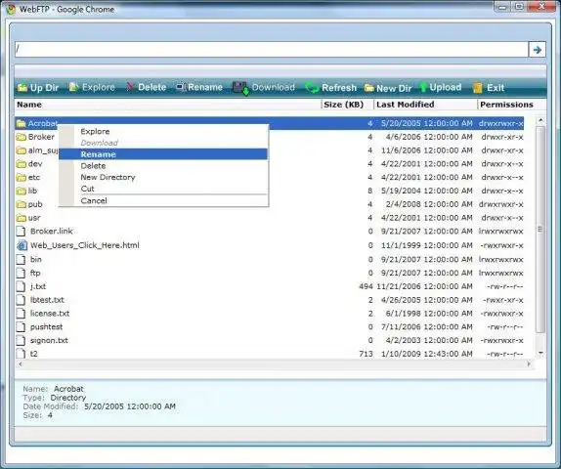
Task: Click the 2/4/2008 12:00:00 AM date
Action: click(429, 204)
